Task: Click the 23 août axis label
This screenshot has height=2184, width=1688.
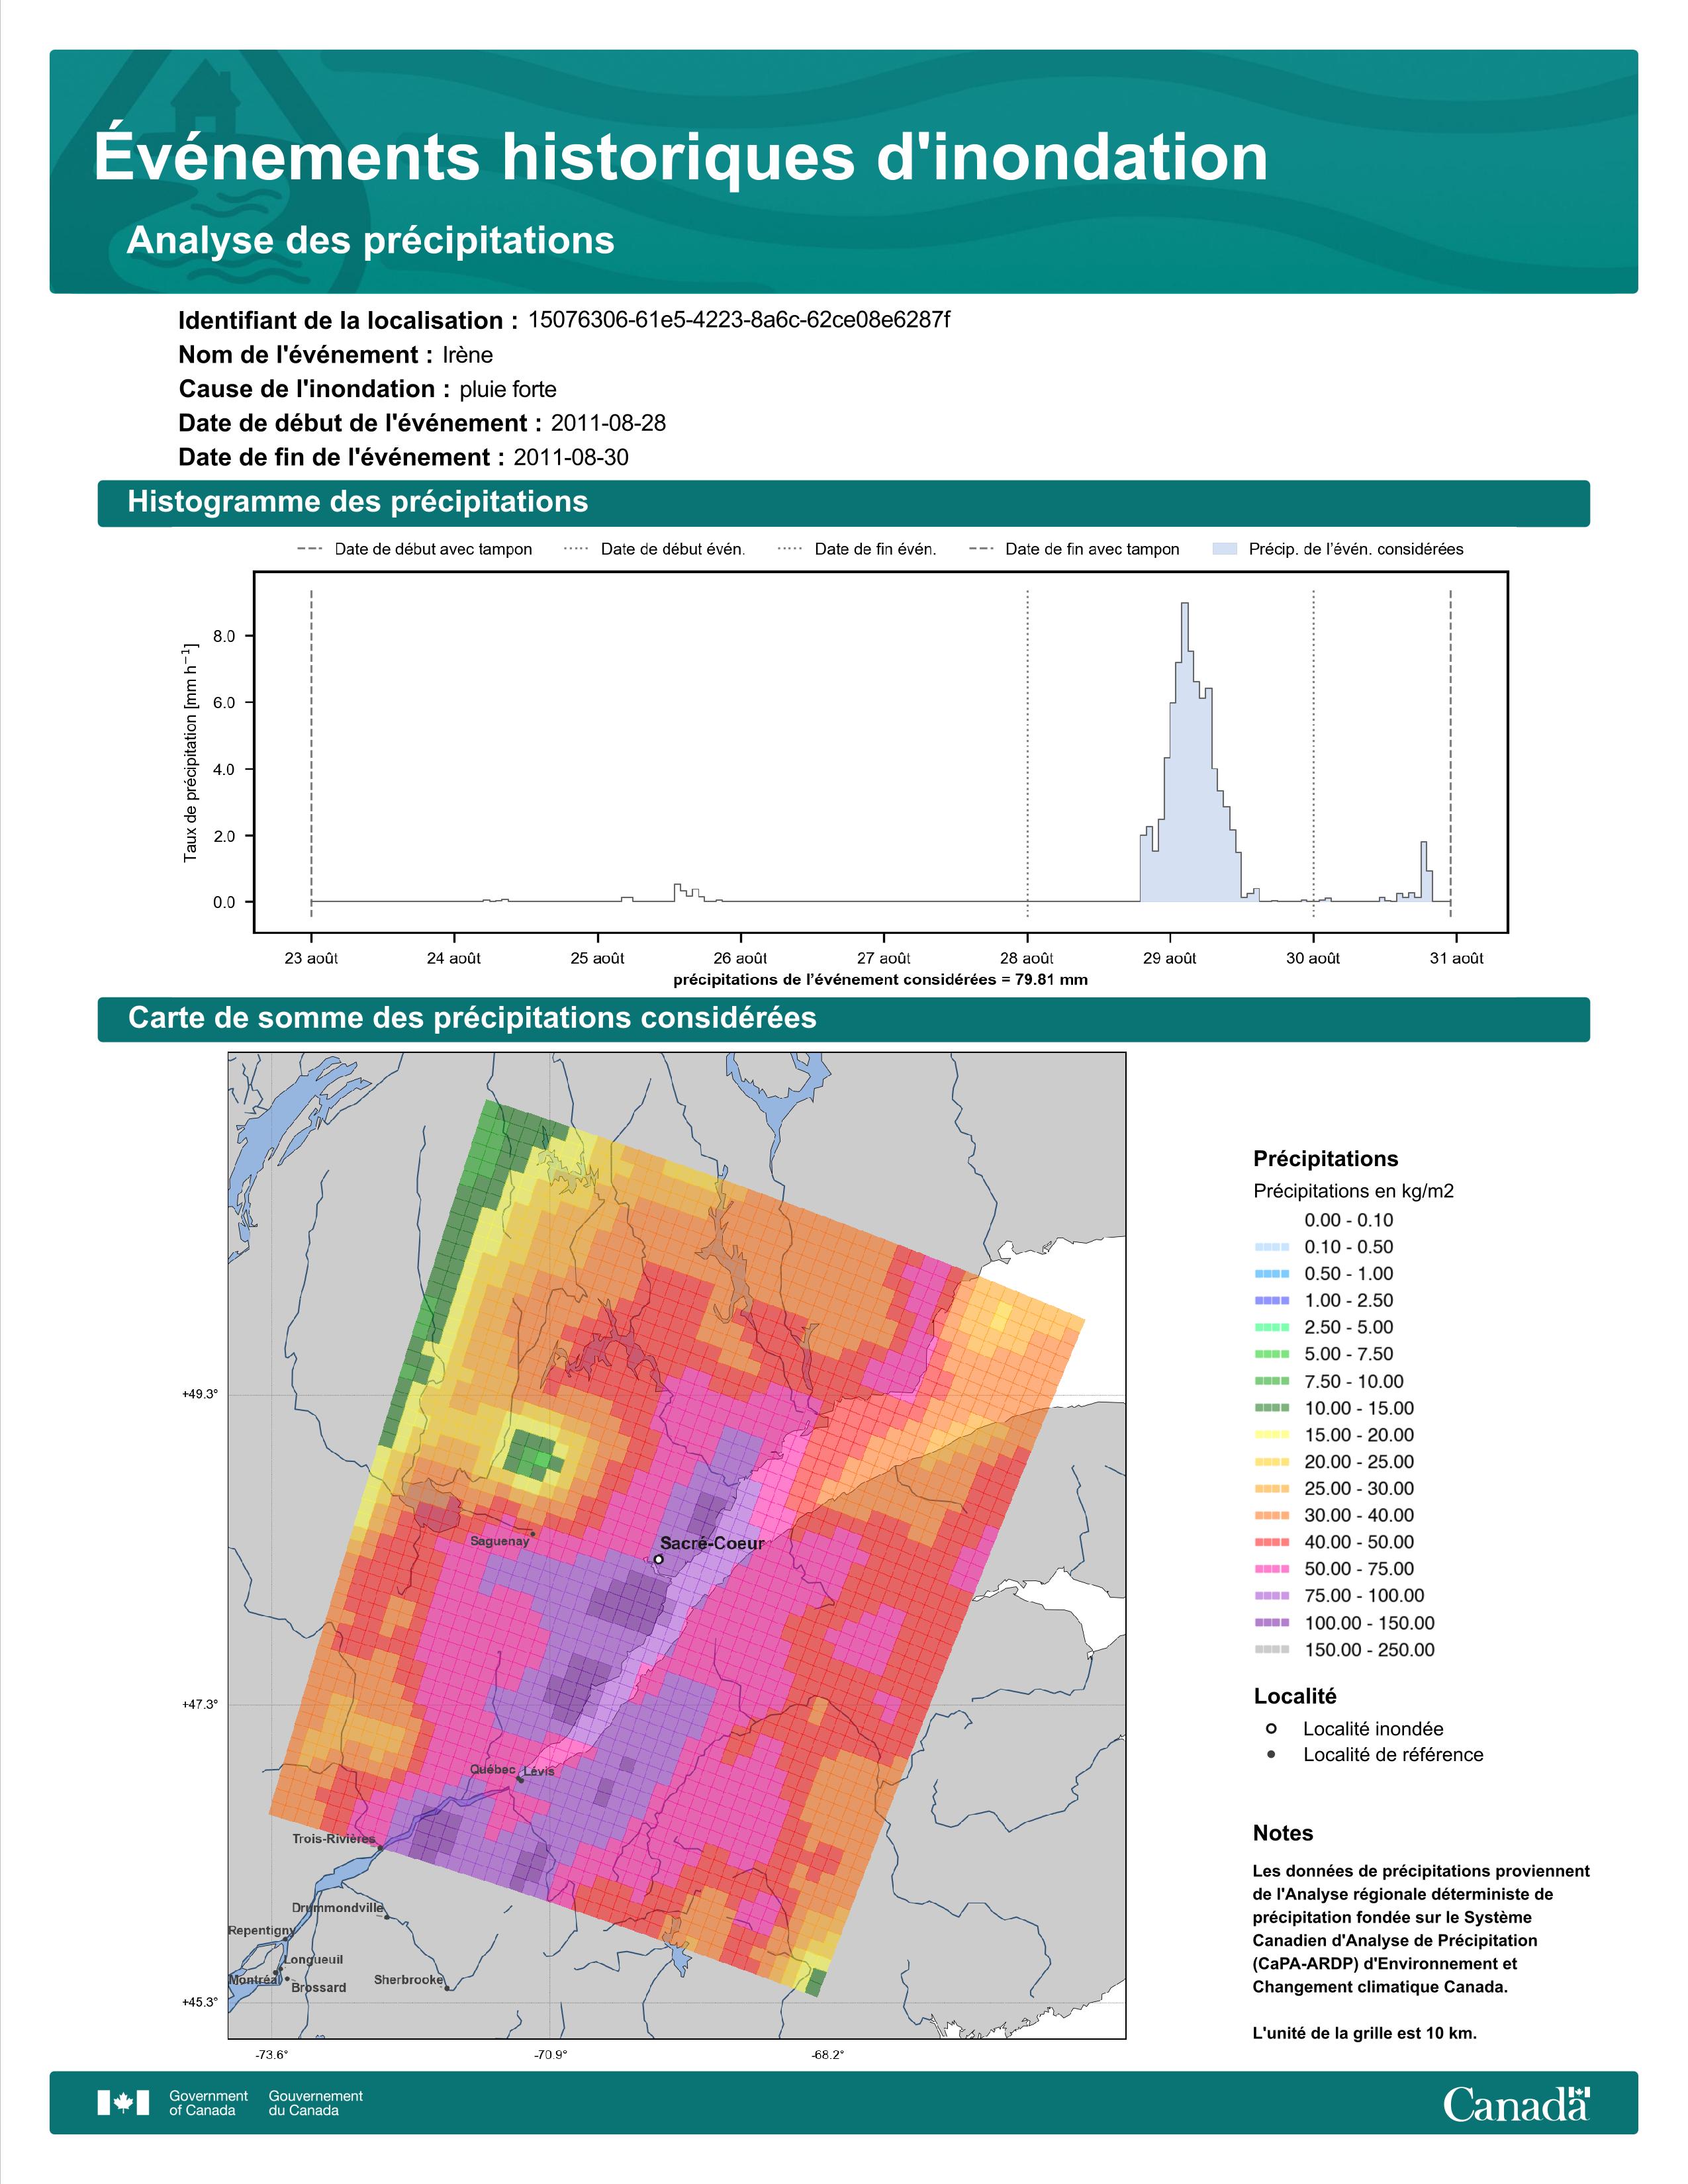Action: (x=311, y=958)
